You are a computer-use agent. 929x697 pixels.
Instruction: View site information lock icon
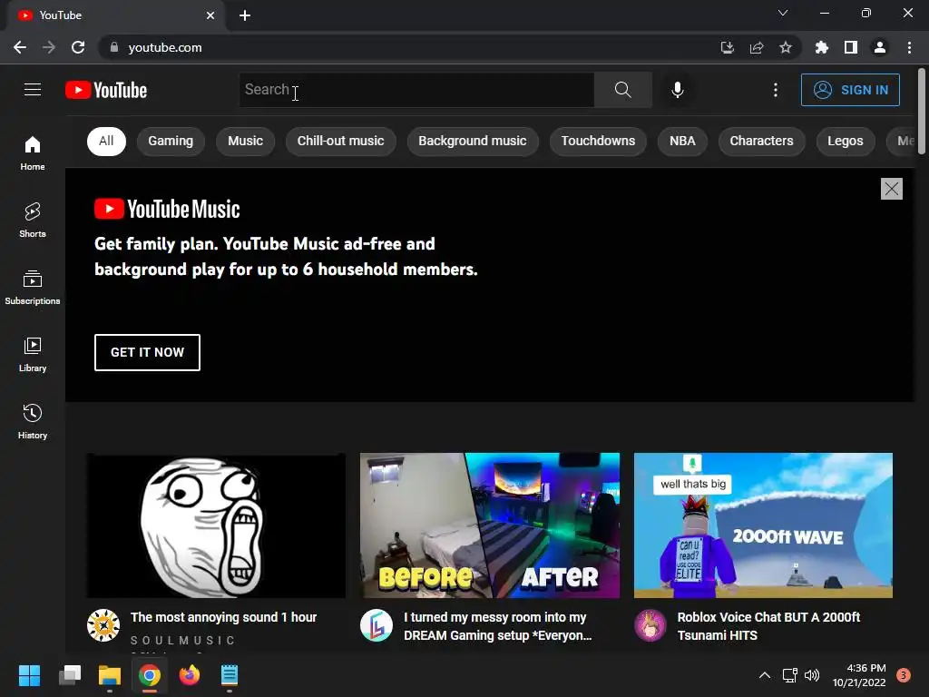coord(114,47)
